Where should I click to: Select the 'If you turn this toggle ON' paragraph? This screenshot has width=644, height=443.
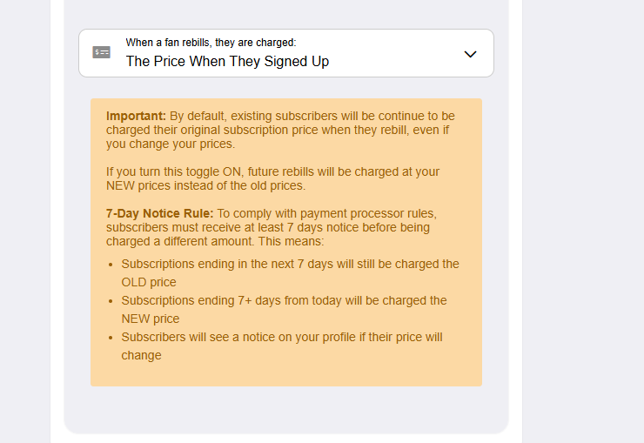click(x=272, y=171)
